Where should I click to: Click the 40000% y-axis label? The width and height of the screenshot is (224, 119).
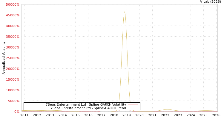click(x=13, y=26)
